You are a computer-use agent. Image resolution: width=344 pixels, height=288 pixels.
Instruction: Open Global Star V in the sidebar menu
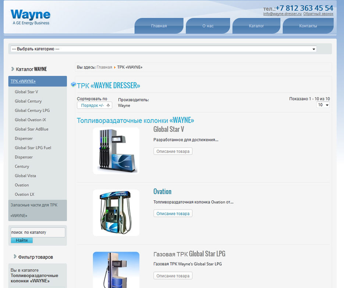tap(26, 92)
